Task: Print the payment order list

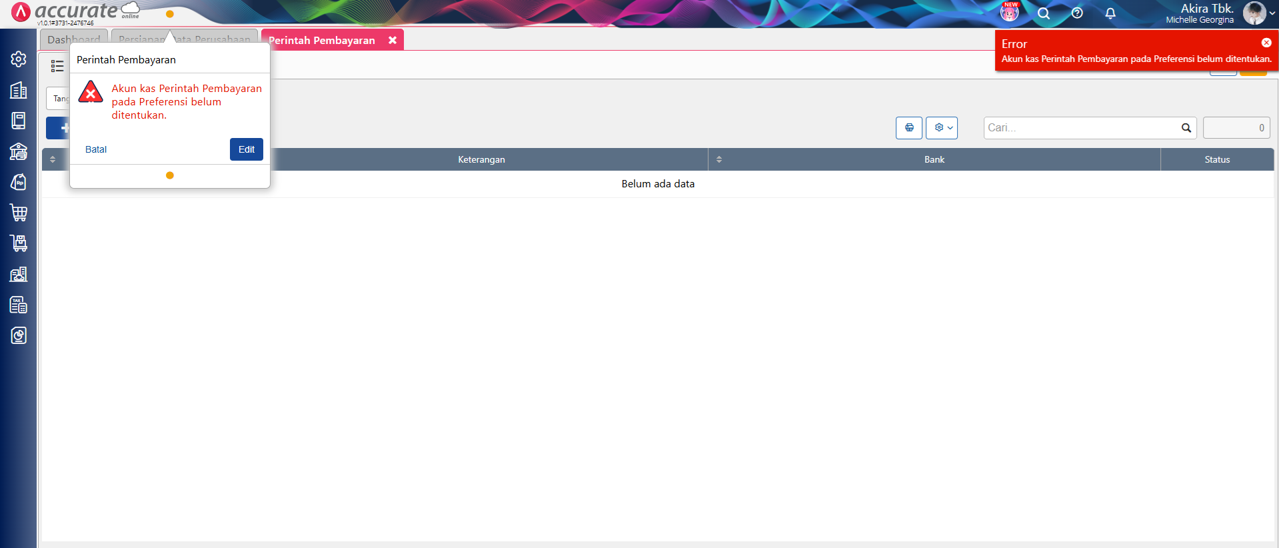Action: point(909,128)
